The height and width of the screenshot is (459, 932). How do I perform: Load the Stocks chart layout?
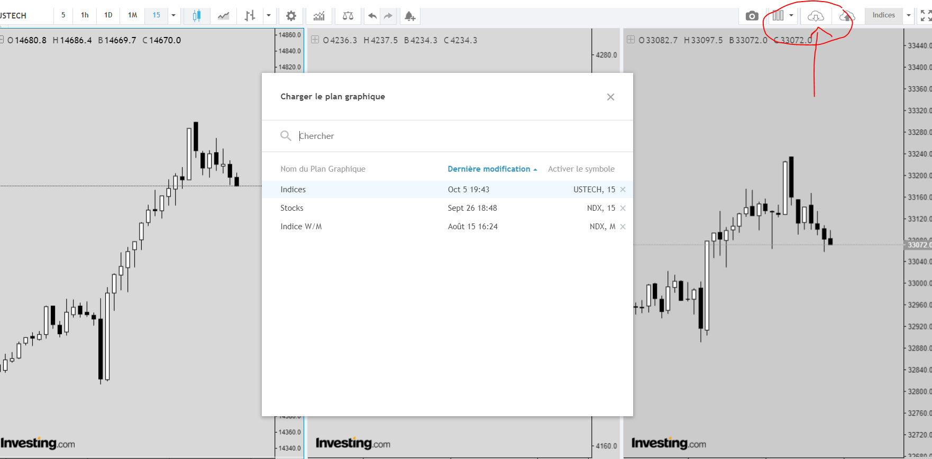292,208
